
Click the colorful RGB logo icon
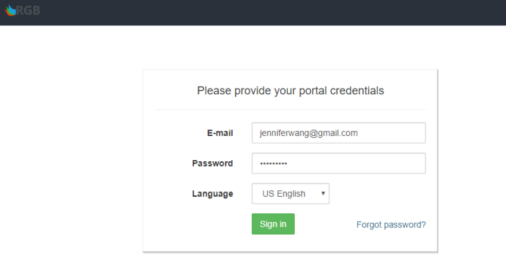click(x=10, y=10)
